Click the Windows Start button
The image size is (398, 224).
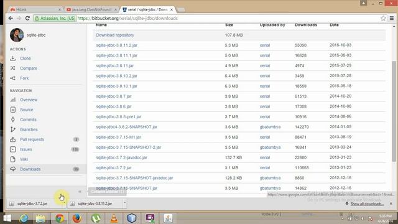coord(7,218)
